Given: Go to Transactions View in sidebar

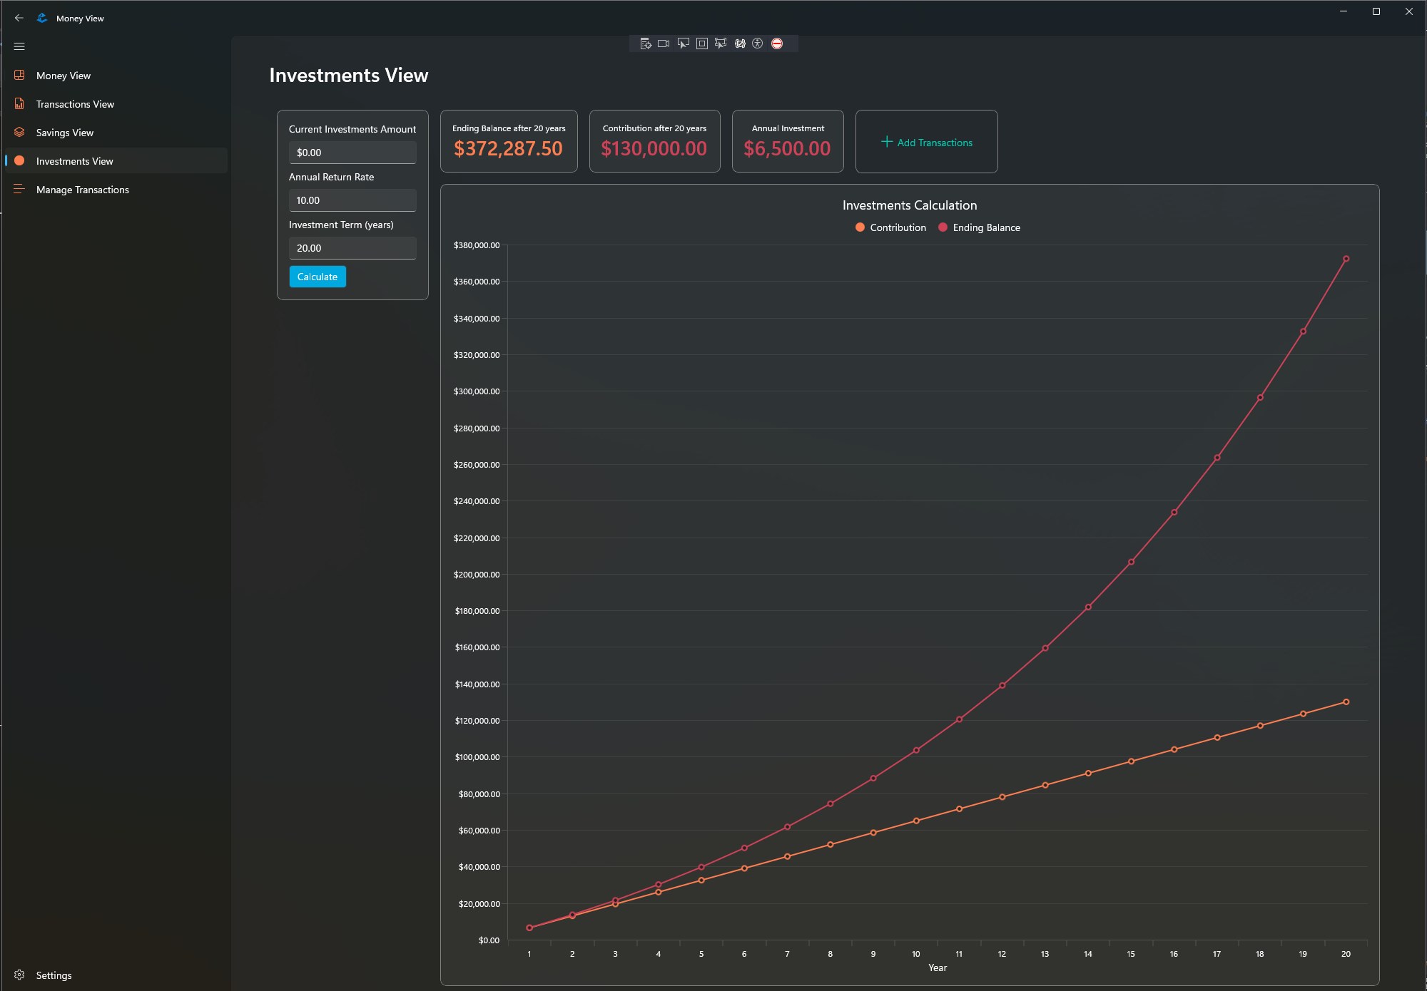Looking at the screenshot, I should coord(75,104).
